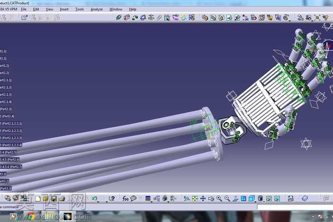
Task: Open the Tools menu
Action: tap(79, 9)
